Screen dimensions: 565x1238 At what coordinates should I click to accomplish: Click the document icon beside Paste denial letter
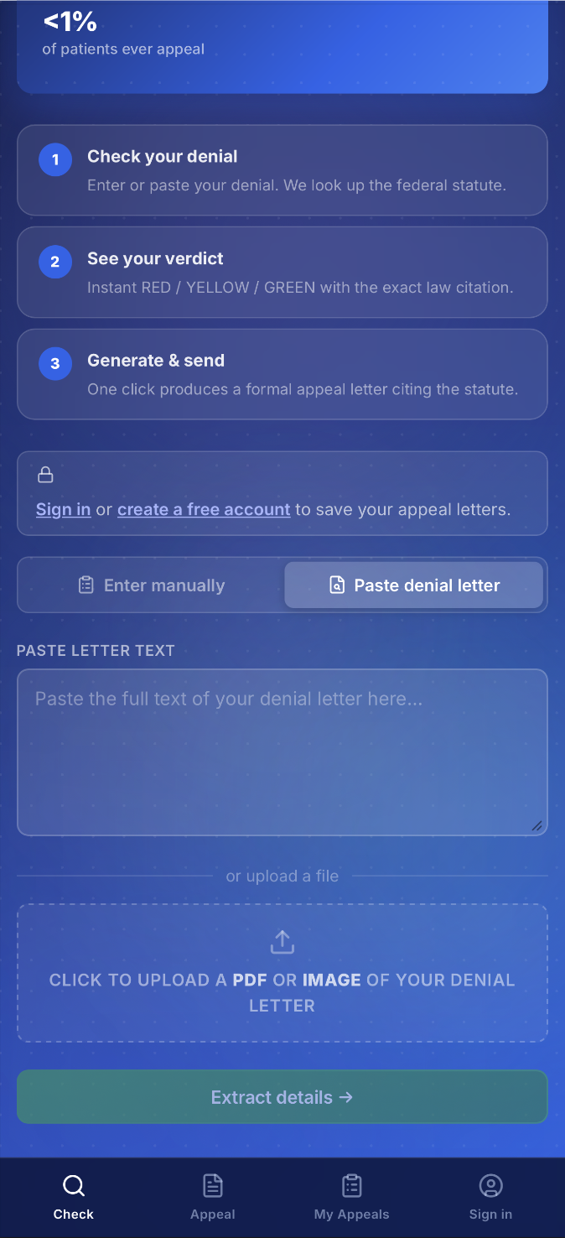(x=336, y=585)
